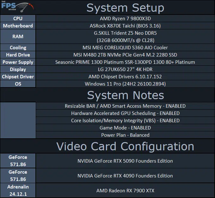
Task: Click GeForce 571.86 label beside RTX 4090
Action: click(x=18, y=176)
